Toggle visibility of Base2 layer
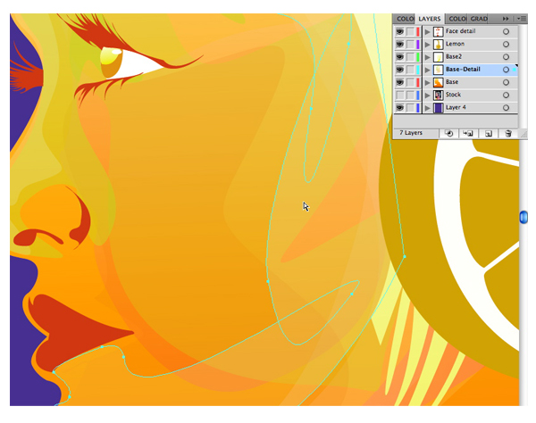Viewport: 536px width, 423px height. tap(399, 57)
